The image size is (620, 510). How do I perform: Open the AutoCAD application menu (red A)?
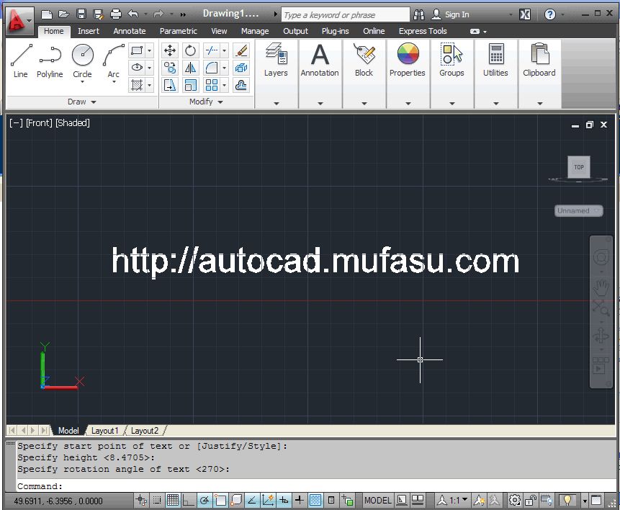click(19, 21)
